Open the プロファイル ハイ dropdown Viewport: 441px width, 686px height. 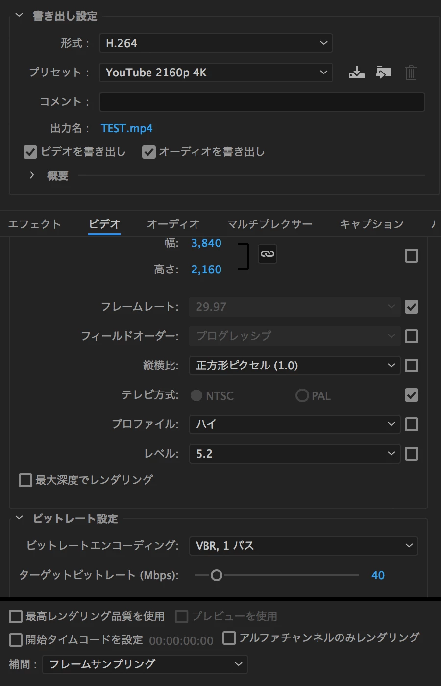295,424
